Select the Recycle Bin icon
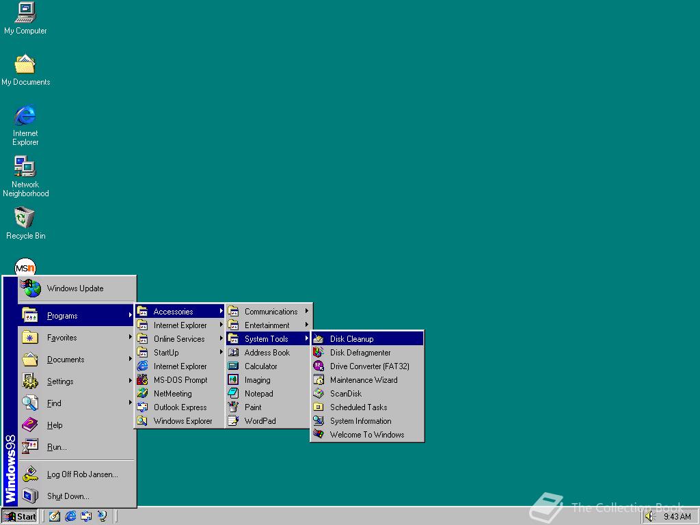The width and height of the screenshot is (700, 525). (x=25, y=224)
